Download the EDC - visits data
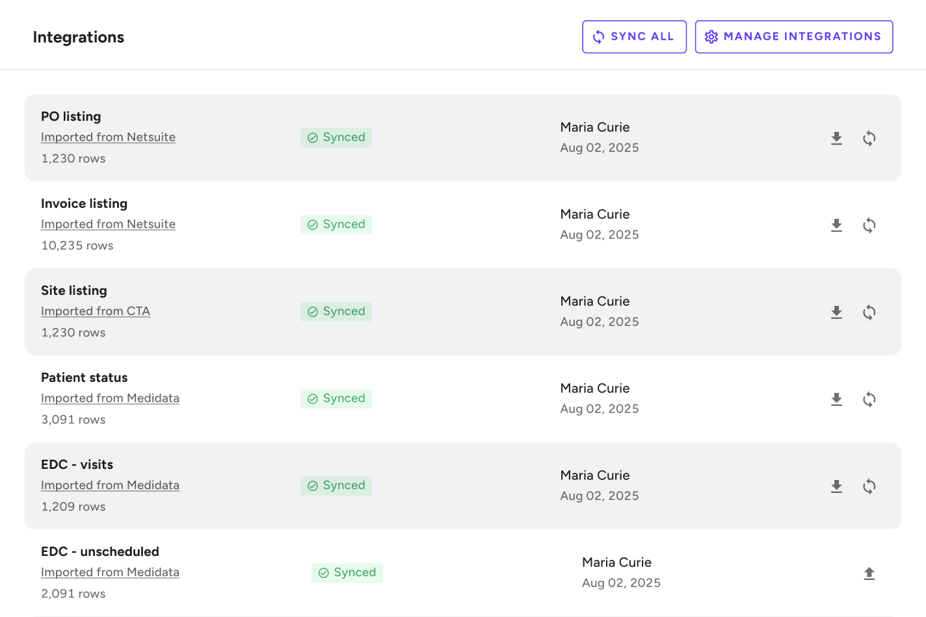 836,486
